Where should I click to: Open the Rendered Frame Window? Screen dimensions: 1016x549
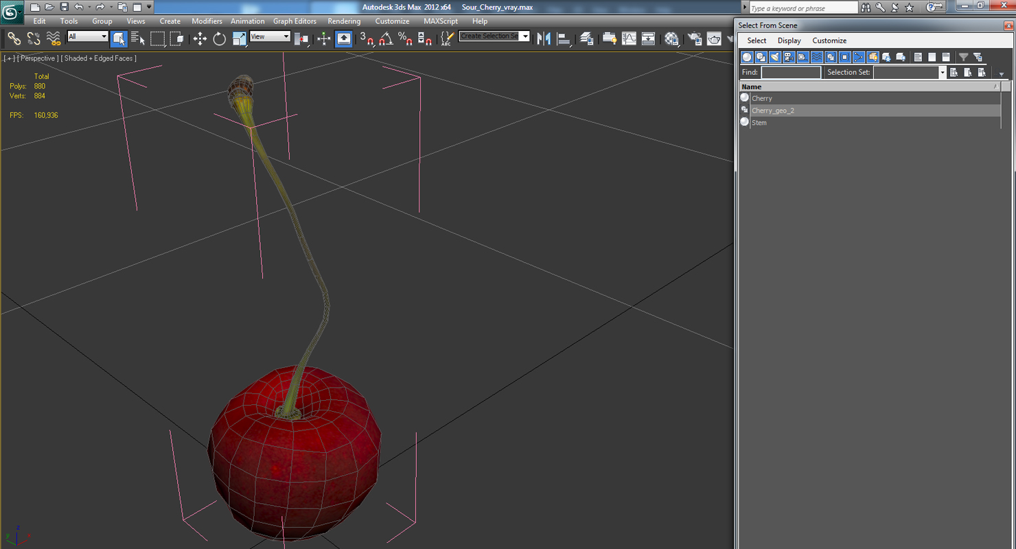714,38
